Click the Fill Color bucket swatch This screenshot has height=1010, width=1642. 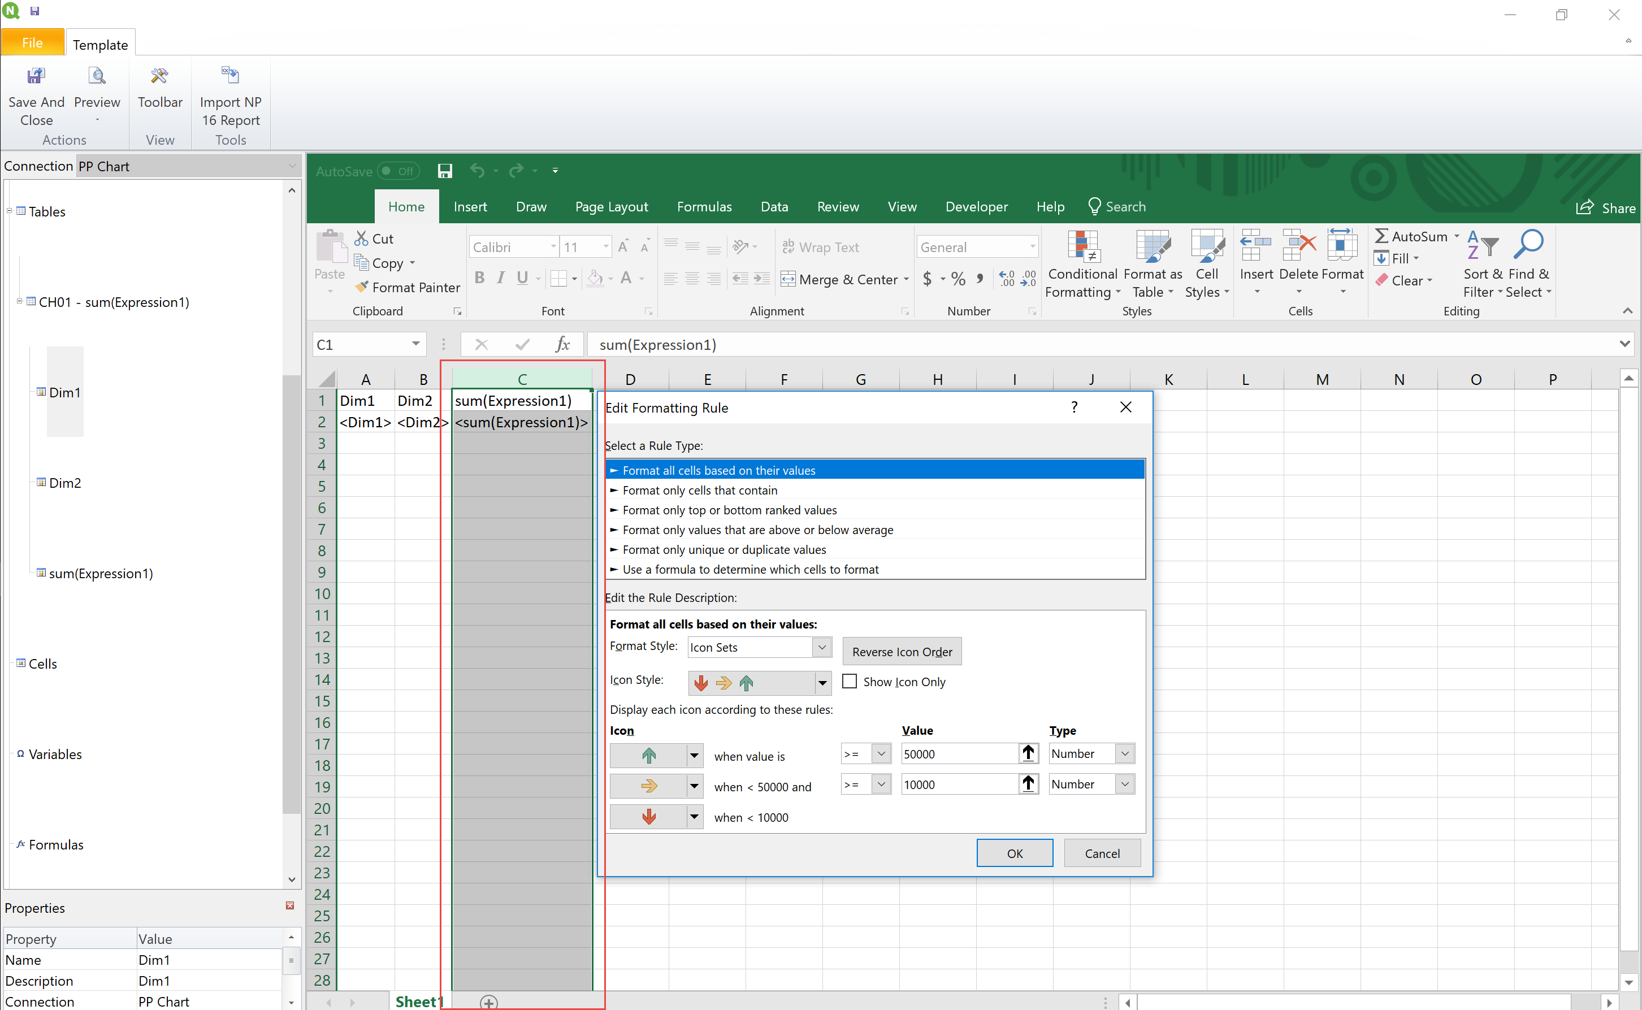click(x=594, y=278)
